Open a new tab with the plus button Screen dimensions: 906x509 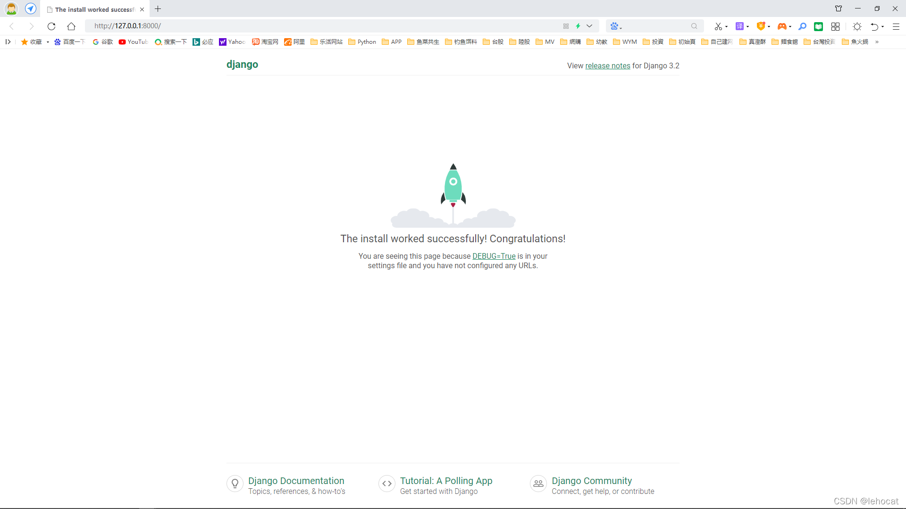(x=158, y=9)
